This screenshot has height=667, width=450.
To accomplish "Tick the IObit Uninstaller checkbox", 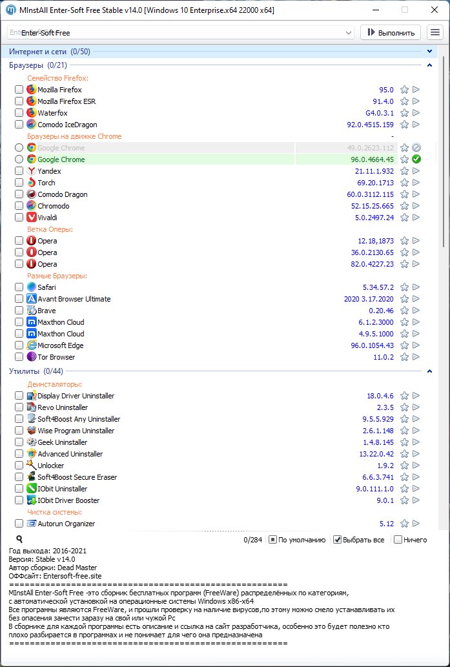I will (19, 489).
